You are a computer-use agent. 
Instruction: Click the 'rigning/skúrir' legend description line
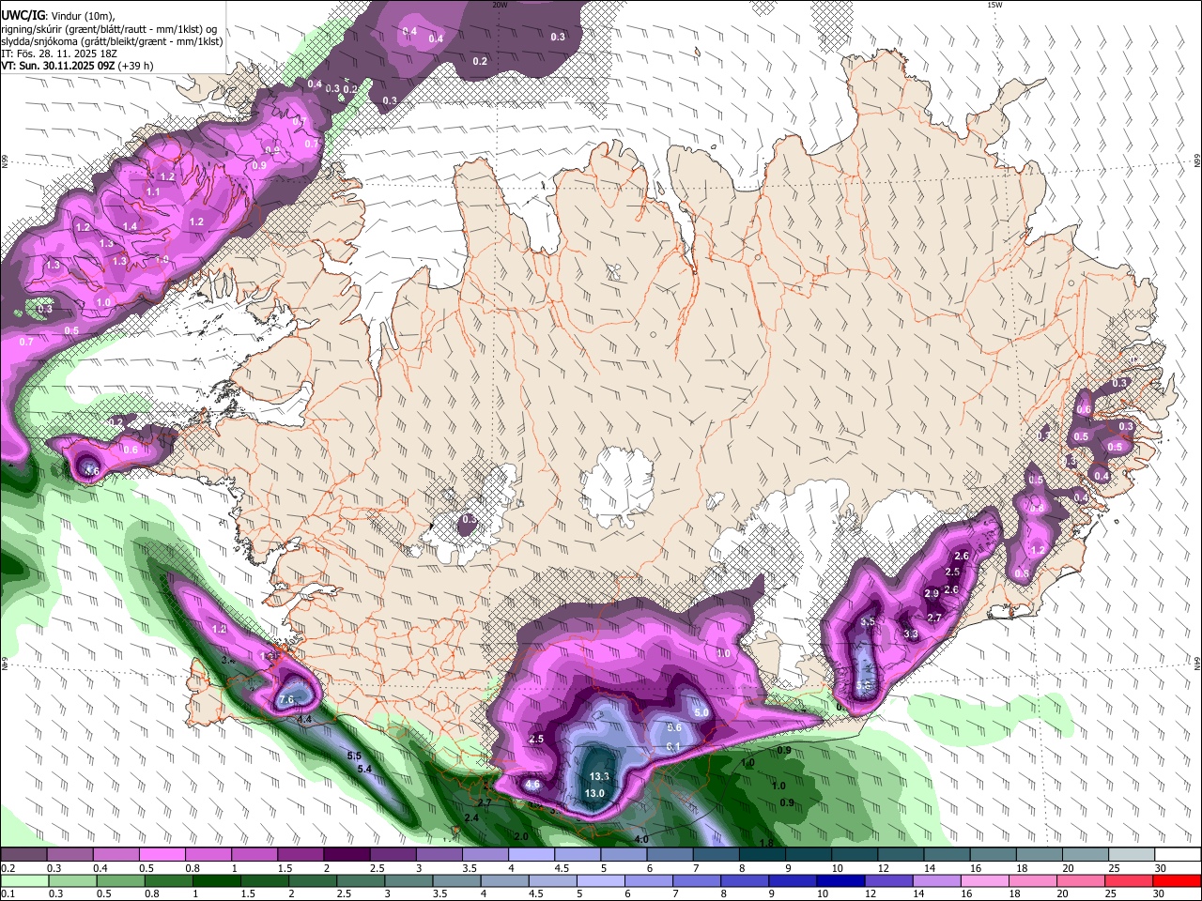click(109, 28)
